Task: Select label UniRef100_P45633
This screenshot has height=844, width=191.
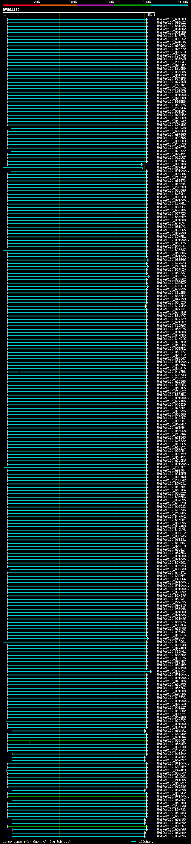Action: [x=171, y=145]
